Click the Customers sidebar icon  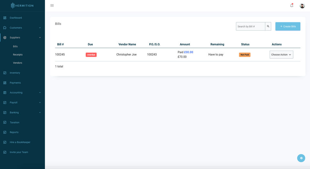pyautogui.click(x=5, y=28)
